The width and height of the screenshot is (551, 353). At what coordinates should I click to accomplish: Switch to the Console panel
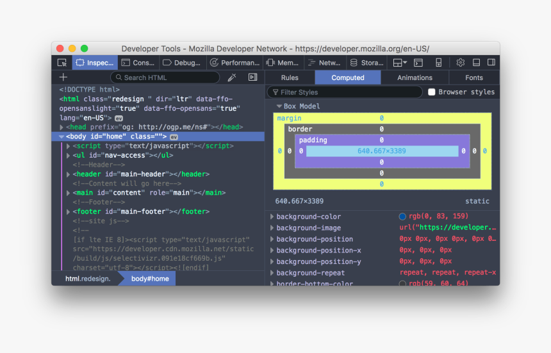(138, 63)
